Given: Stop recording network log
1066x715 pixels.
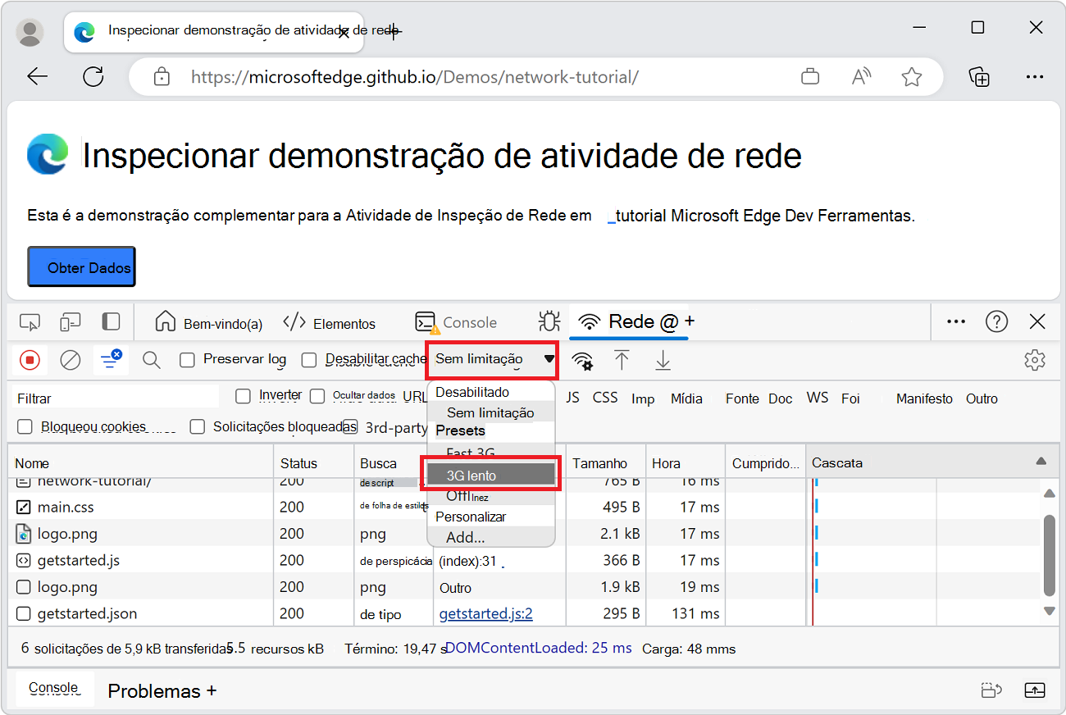Looking at the screenshot, I should coord(30,359).
